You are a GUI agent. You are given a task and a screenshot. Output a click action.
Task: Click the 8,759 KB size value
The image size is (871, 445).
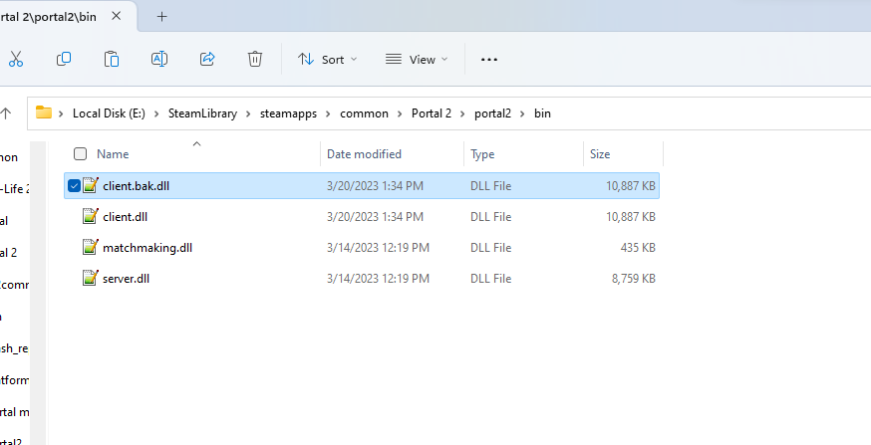click(x=634, y=279)
